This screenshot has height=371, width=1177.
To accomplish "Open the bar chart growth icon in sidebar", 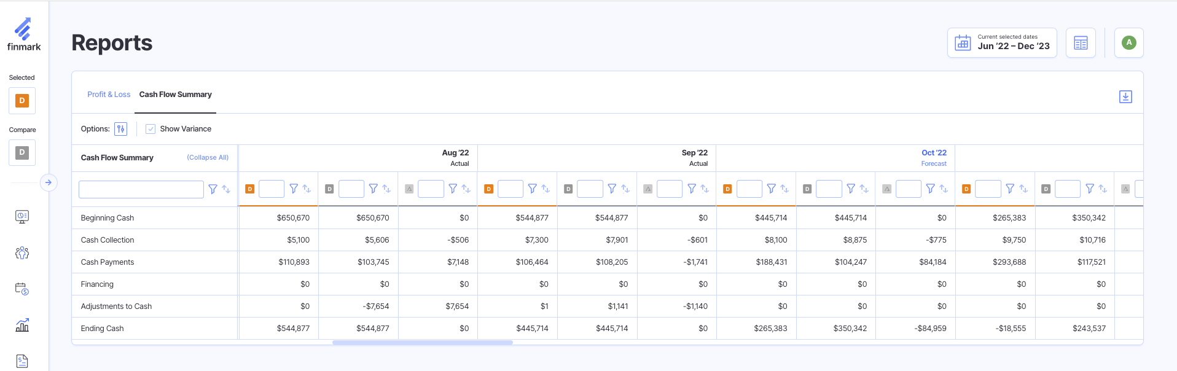I will 22,325.
